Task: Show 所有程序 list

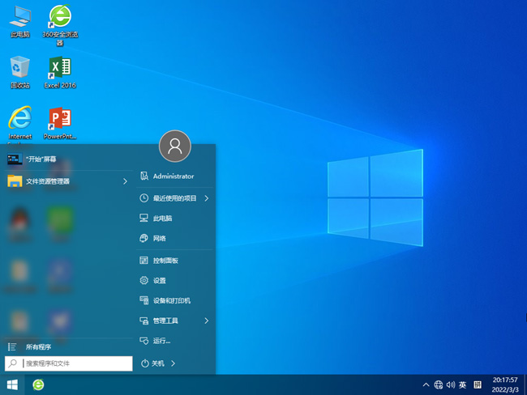Action: click(67, 347)
